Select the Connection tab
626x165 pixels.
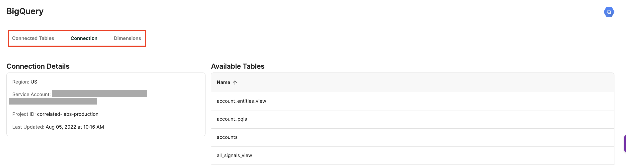[84, 38]
